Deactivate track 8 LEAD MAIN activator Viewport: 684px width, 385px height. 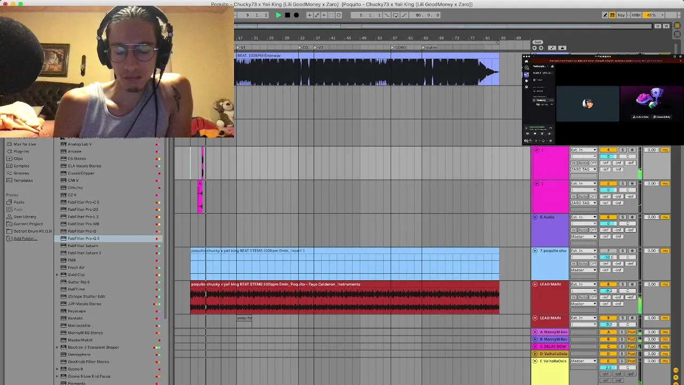click(608, 284)
